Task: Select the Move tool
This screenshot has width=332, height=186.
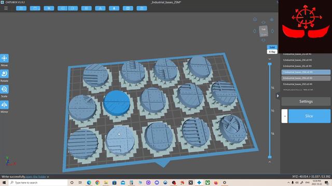Action: (x=4, y=58)
